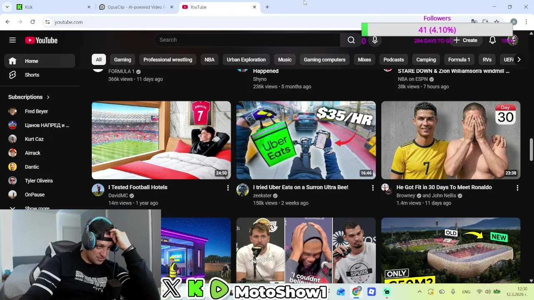Select the Professional wrestling chip
Viewport: 534px width, 300px height.
coord(168,60)
